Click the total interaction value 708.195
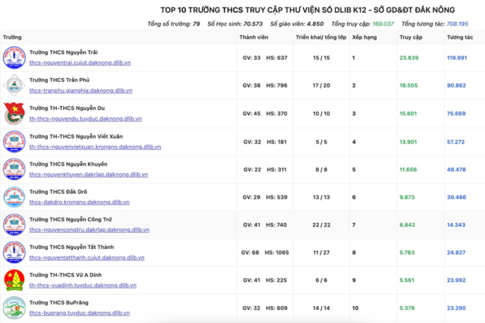485x323 pixels. coord(457,24)
